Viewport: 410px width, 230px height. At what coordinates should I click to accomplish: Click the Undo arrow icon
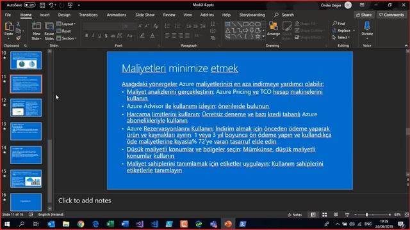51,5
